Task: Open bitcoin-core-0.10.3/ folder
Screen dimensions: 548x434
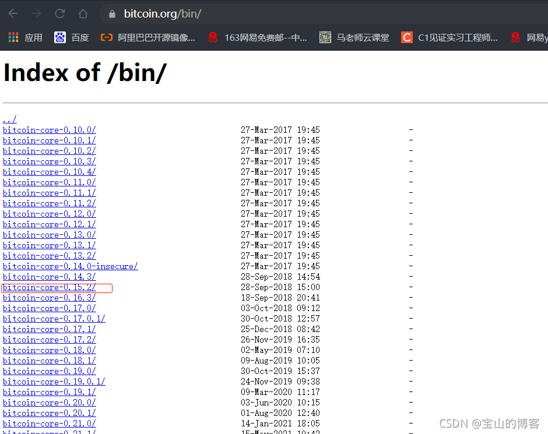Action: point(50,161)
